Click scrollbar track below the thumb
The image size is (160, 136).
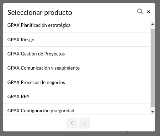coord(153,108)
